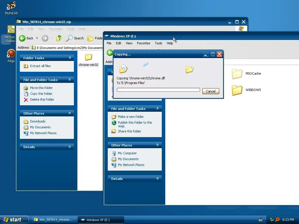This screenshot has height=224, width=299.
Task: Open My Computer from Other Places
Action: point(124,153)
